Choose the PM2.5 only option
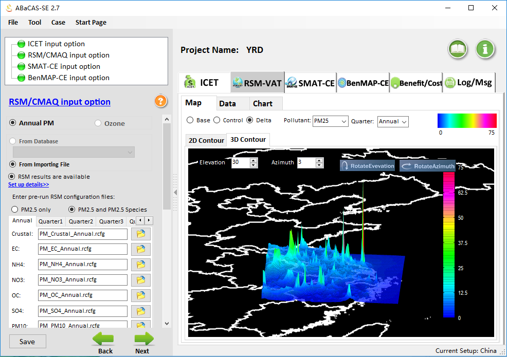 coord(15,210)
